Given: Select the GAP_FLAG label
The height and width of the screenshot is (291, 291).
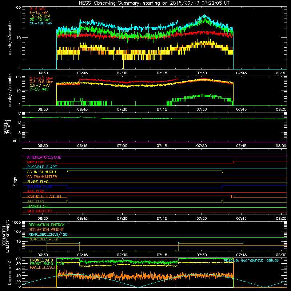Looking at the screenshot, I should click(36, 162).
